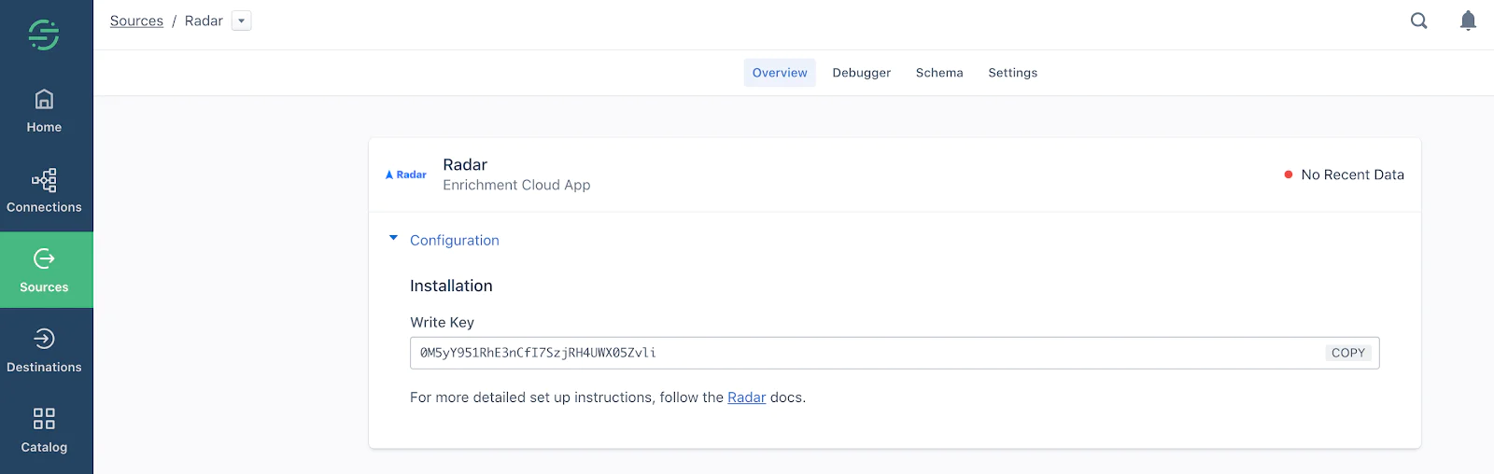Follow the Radar docs link
This screenshot has width=1494, height=474.
[746, 397]
